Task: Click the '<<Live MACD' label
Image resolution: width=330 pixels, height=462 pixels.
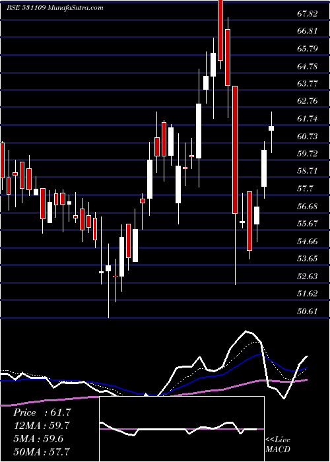Action: point(278,445)
